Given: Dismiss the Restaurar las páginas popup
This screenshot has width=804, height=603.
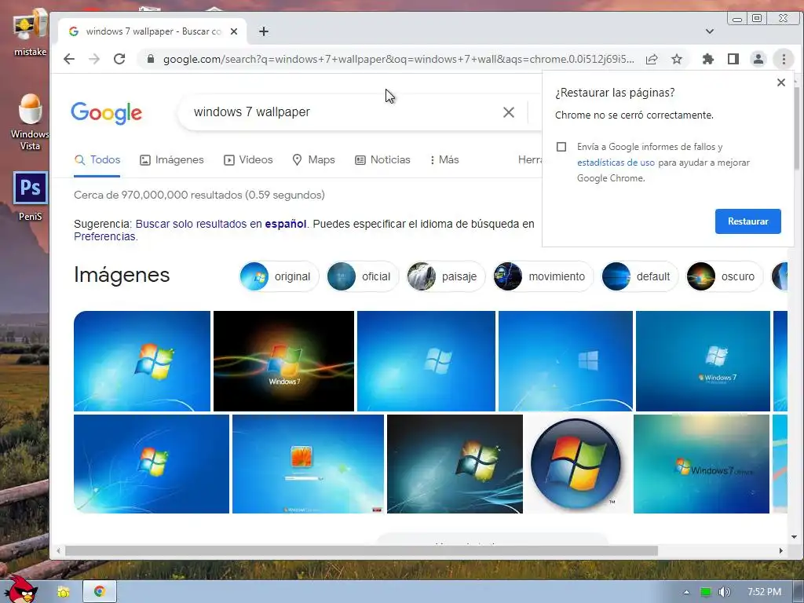Looking at the screenshot, I should point(781,82).
